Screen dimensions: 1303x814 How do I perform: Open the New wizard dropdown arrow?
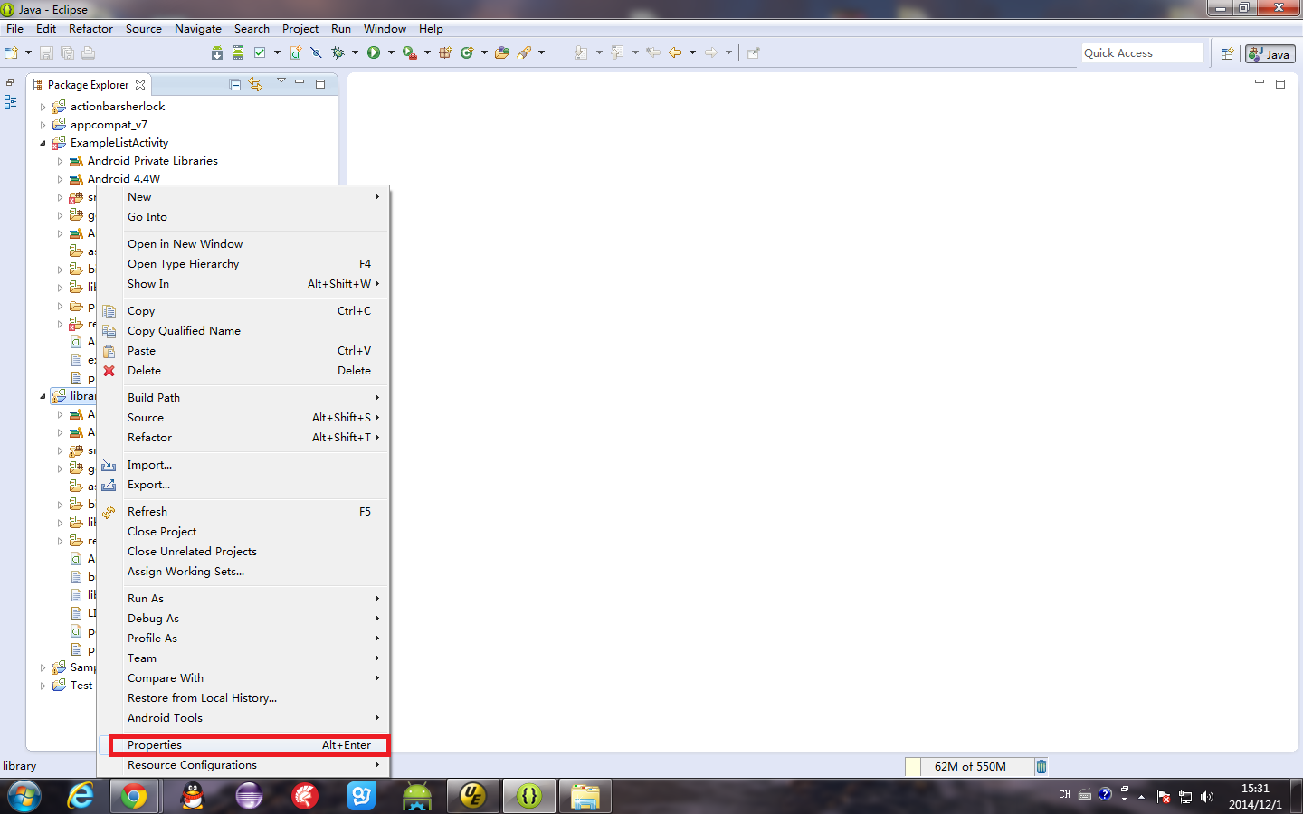[x=28, y=53]
